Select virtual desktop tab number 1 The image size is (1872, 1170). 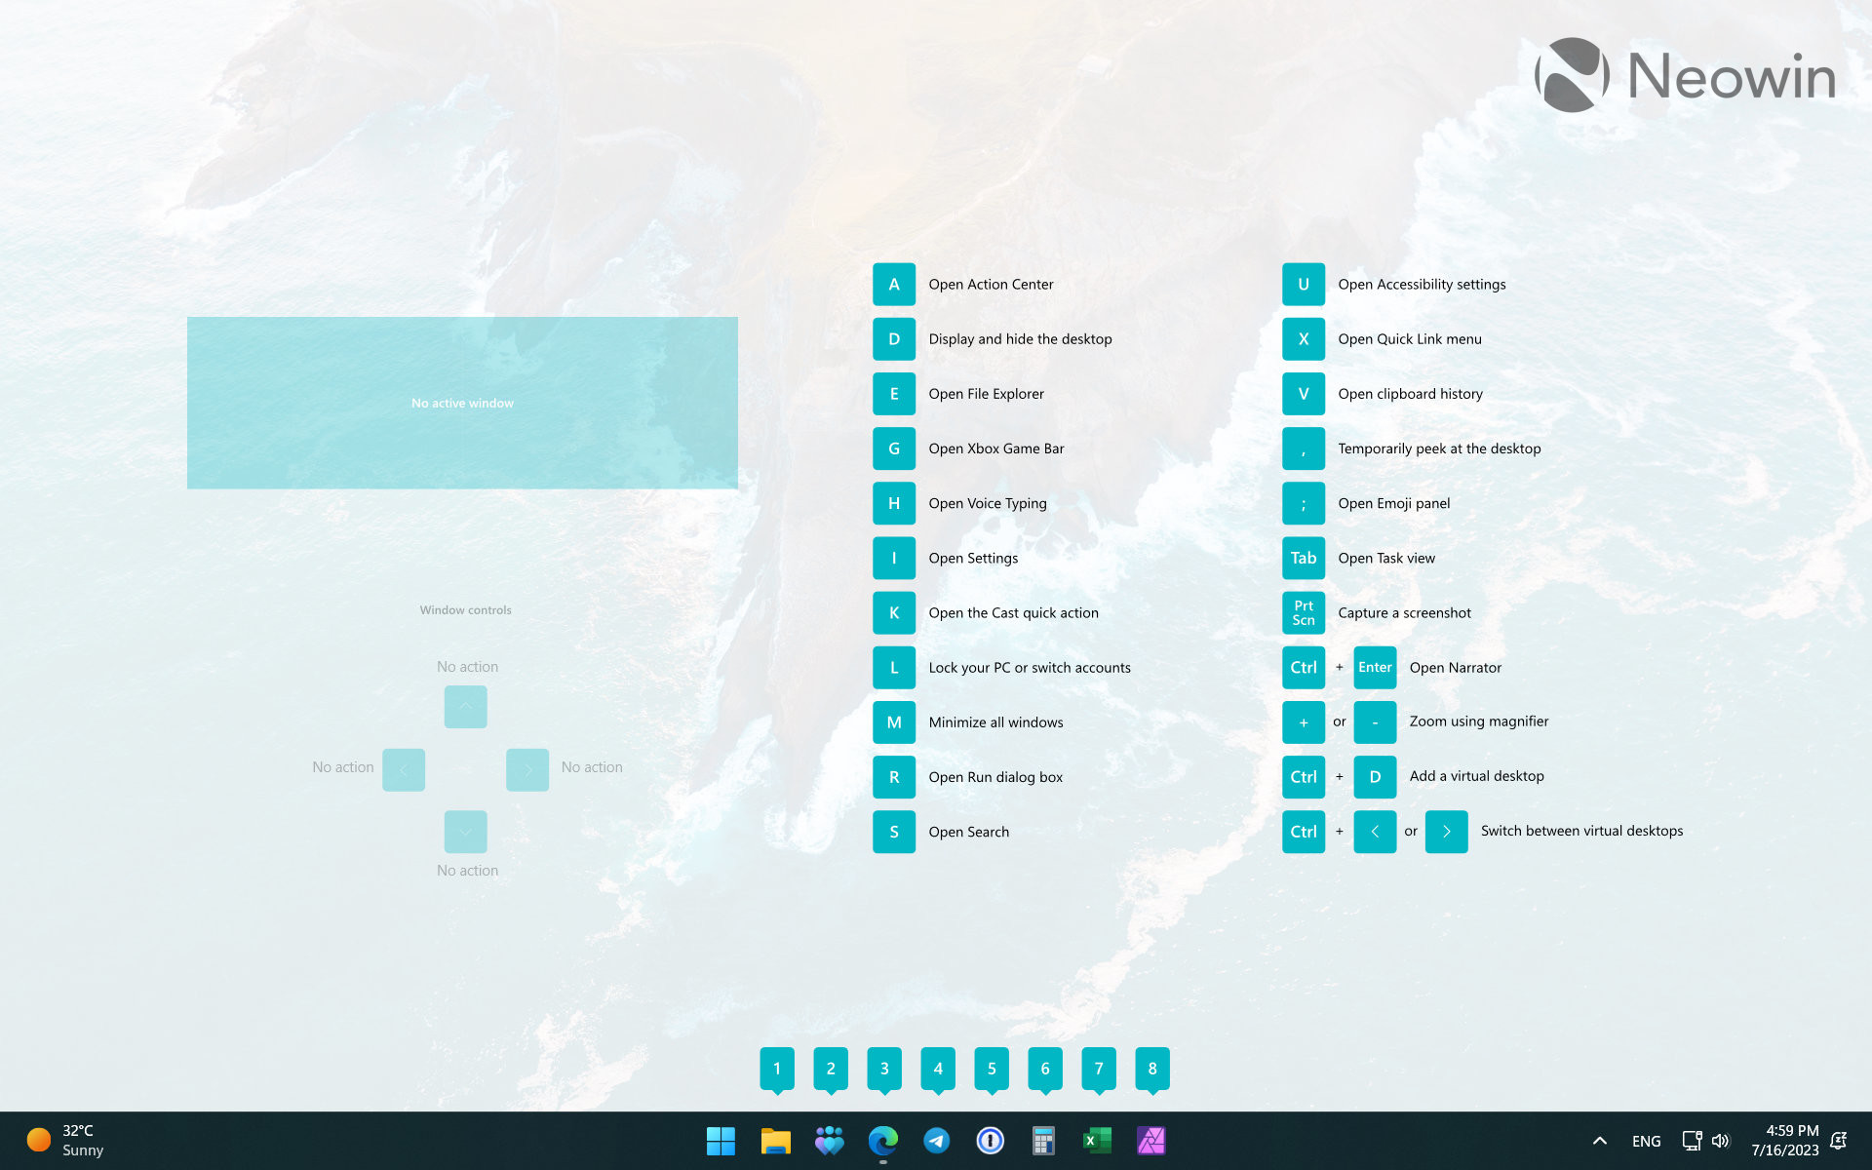click(x=776, y=1068)
